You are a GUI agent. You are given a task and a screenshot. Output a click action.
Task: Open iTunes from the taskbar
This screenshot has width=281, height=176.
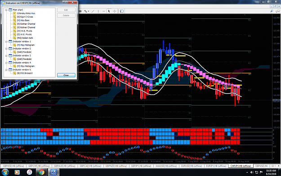(x=29, y=172)
